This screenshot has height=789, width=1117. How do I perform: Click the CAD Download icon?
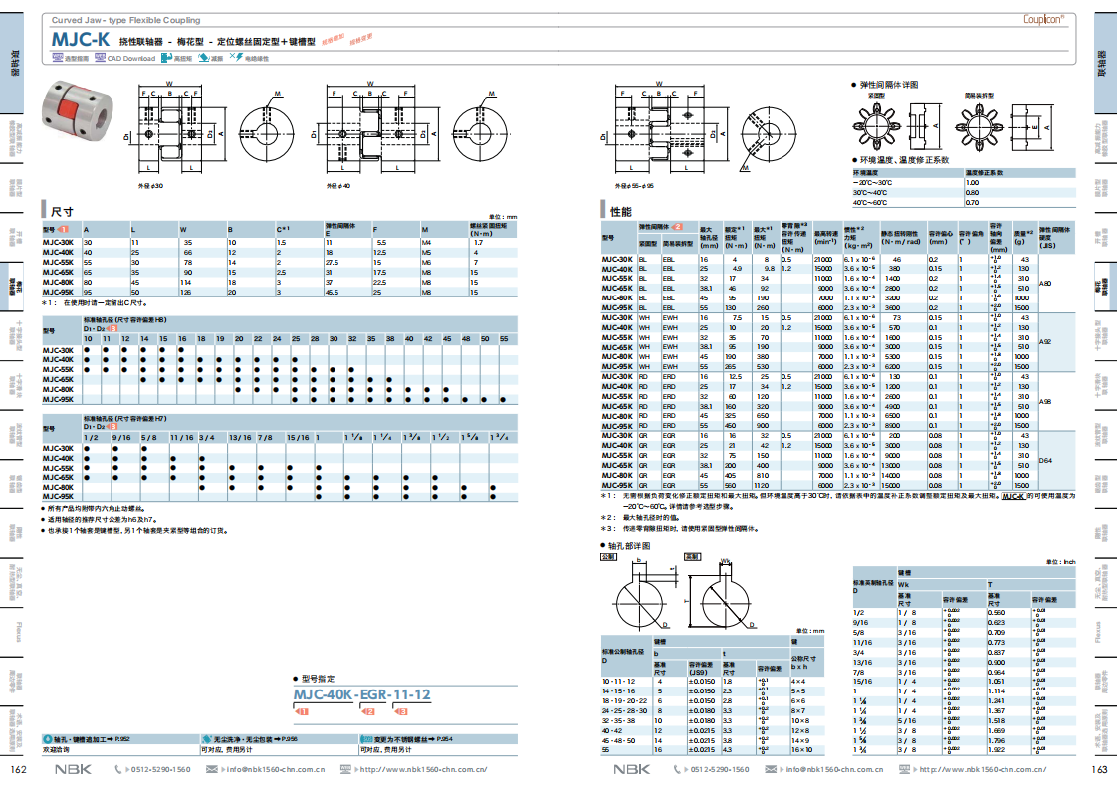pos(100,58)
